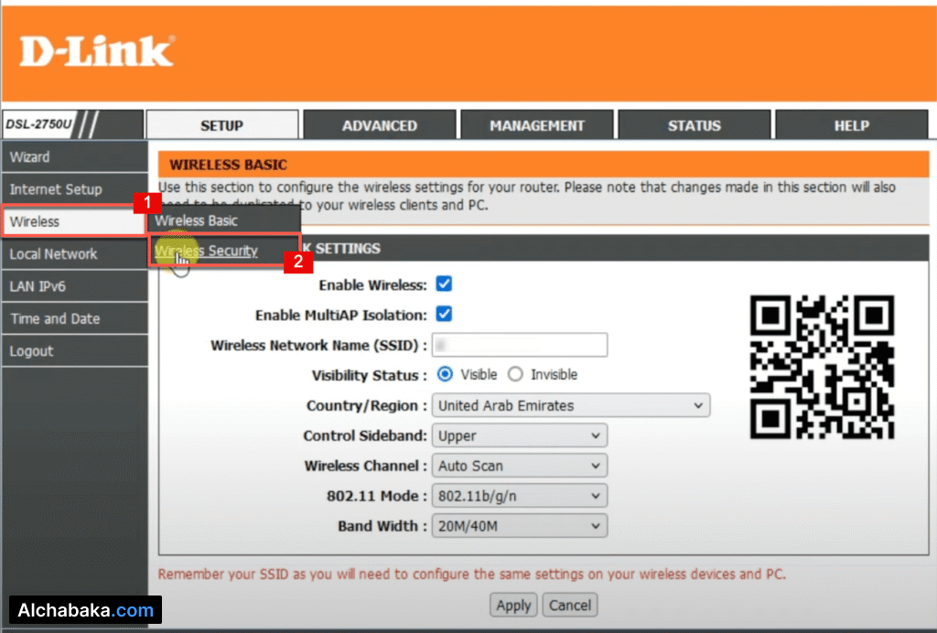This screenshot has height=633, width=937.
Task: Open the Wireless Channel dropdown
Action: pos(520,466)
